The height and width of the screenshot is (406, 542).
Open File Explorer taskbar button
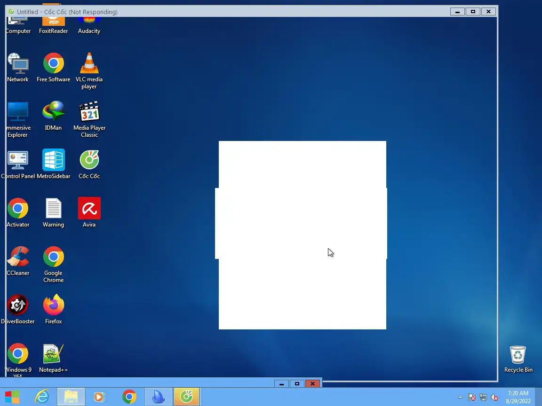point(71,397)
